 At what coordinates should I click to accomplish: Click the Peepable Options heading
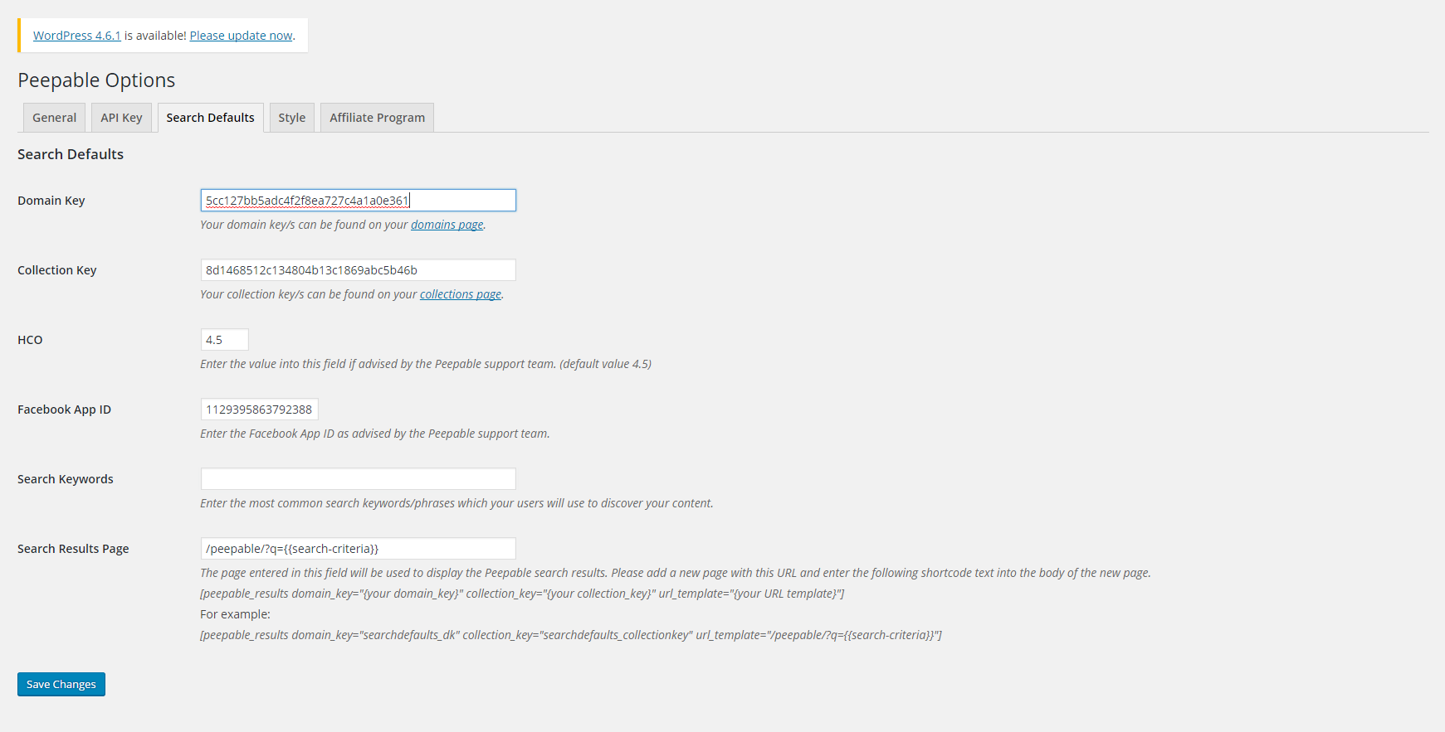coord(96,80)
